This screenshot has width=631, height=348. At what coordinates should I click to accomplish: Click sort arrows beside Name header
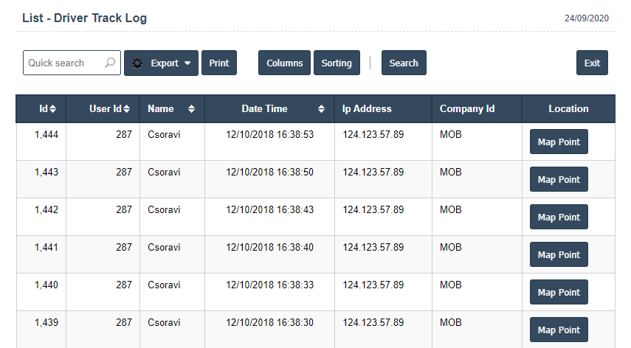(x=192, y=109)
